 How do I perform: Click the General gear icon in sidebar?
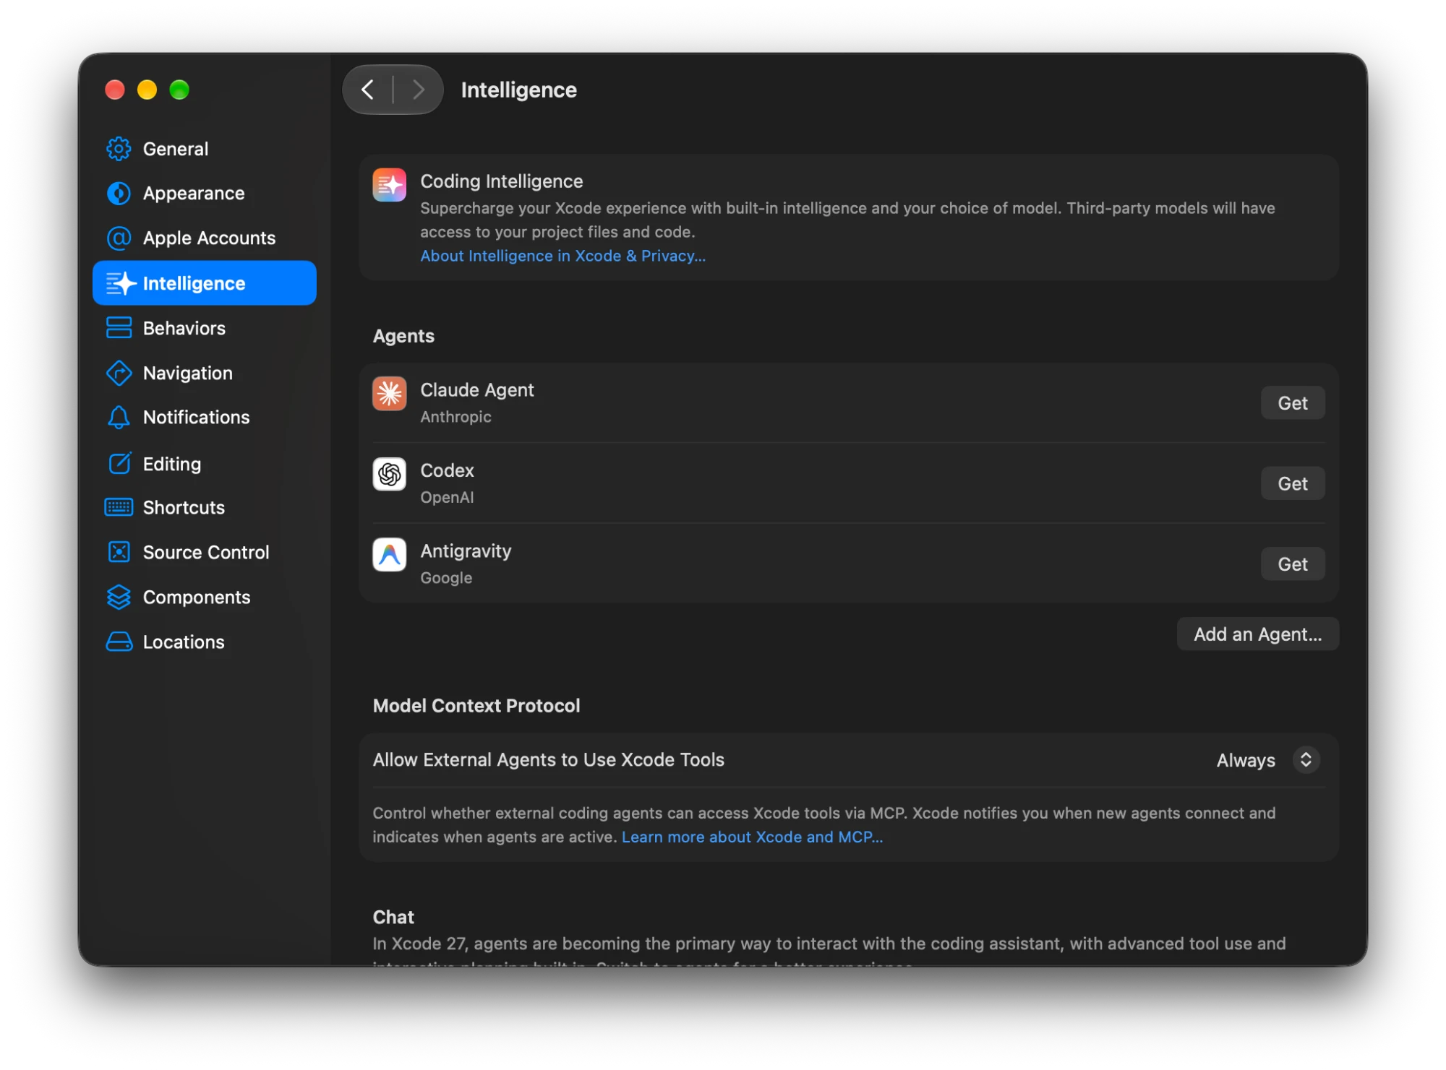[119, 149]
